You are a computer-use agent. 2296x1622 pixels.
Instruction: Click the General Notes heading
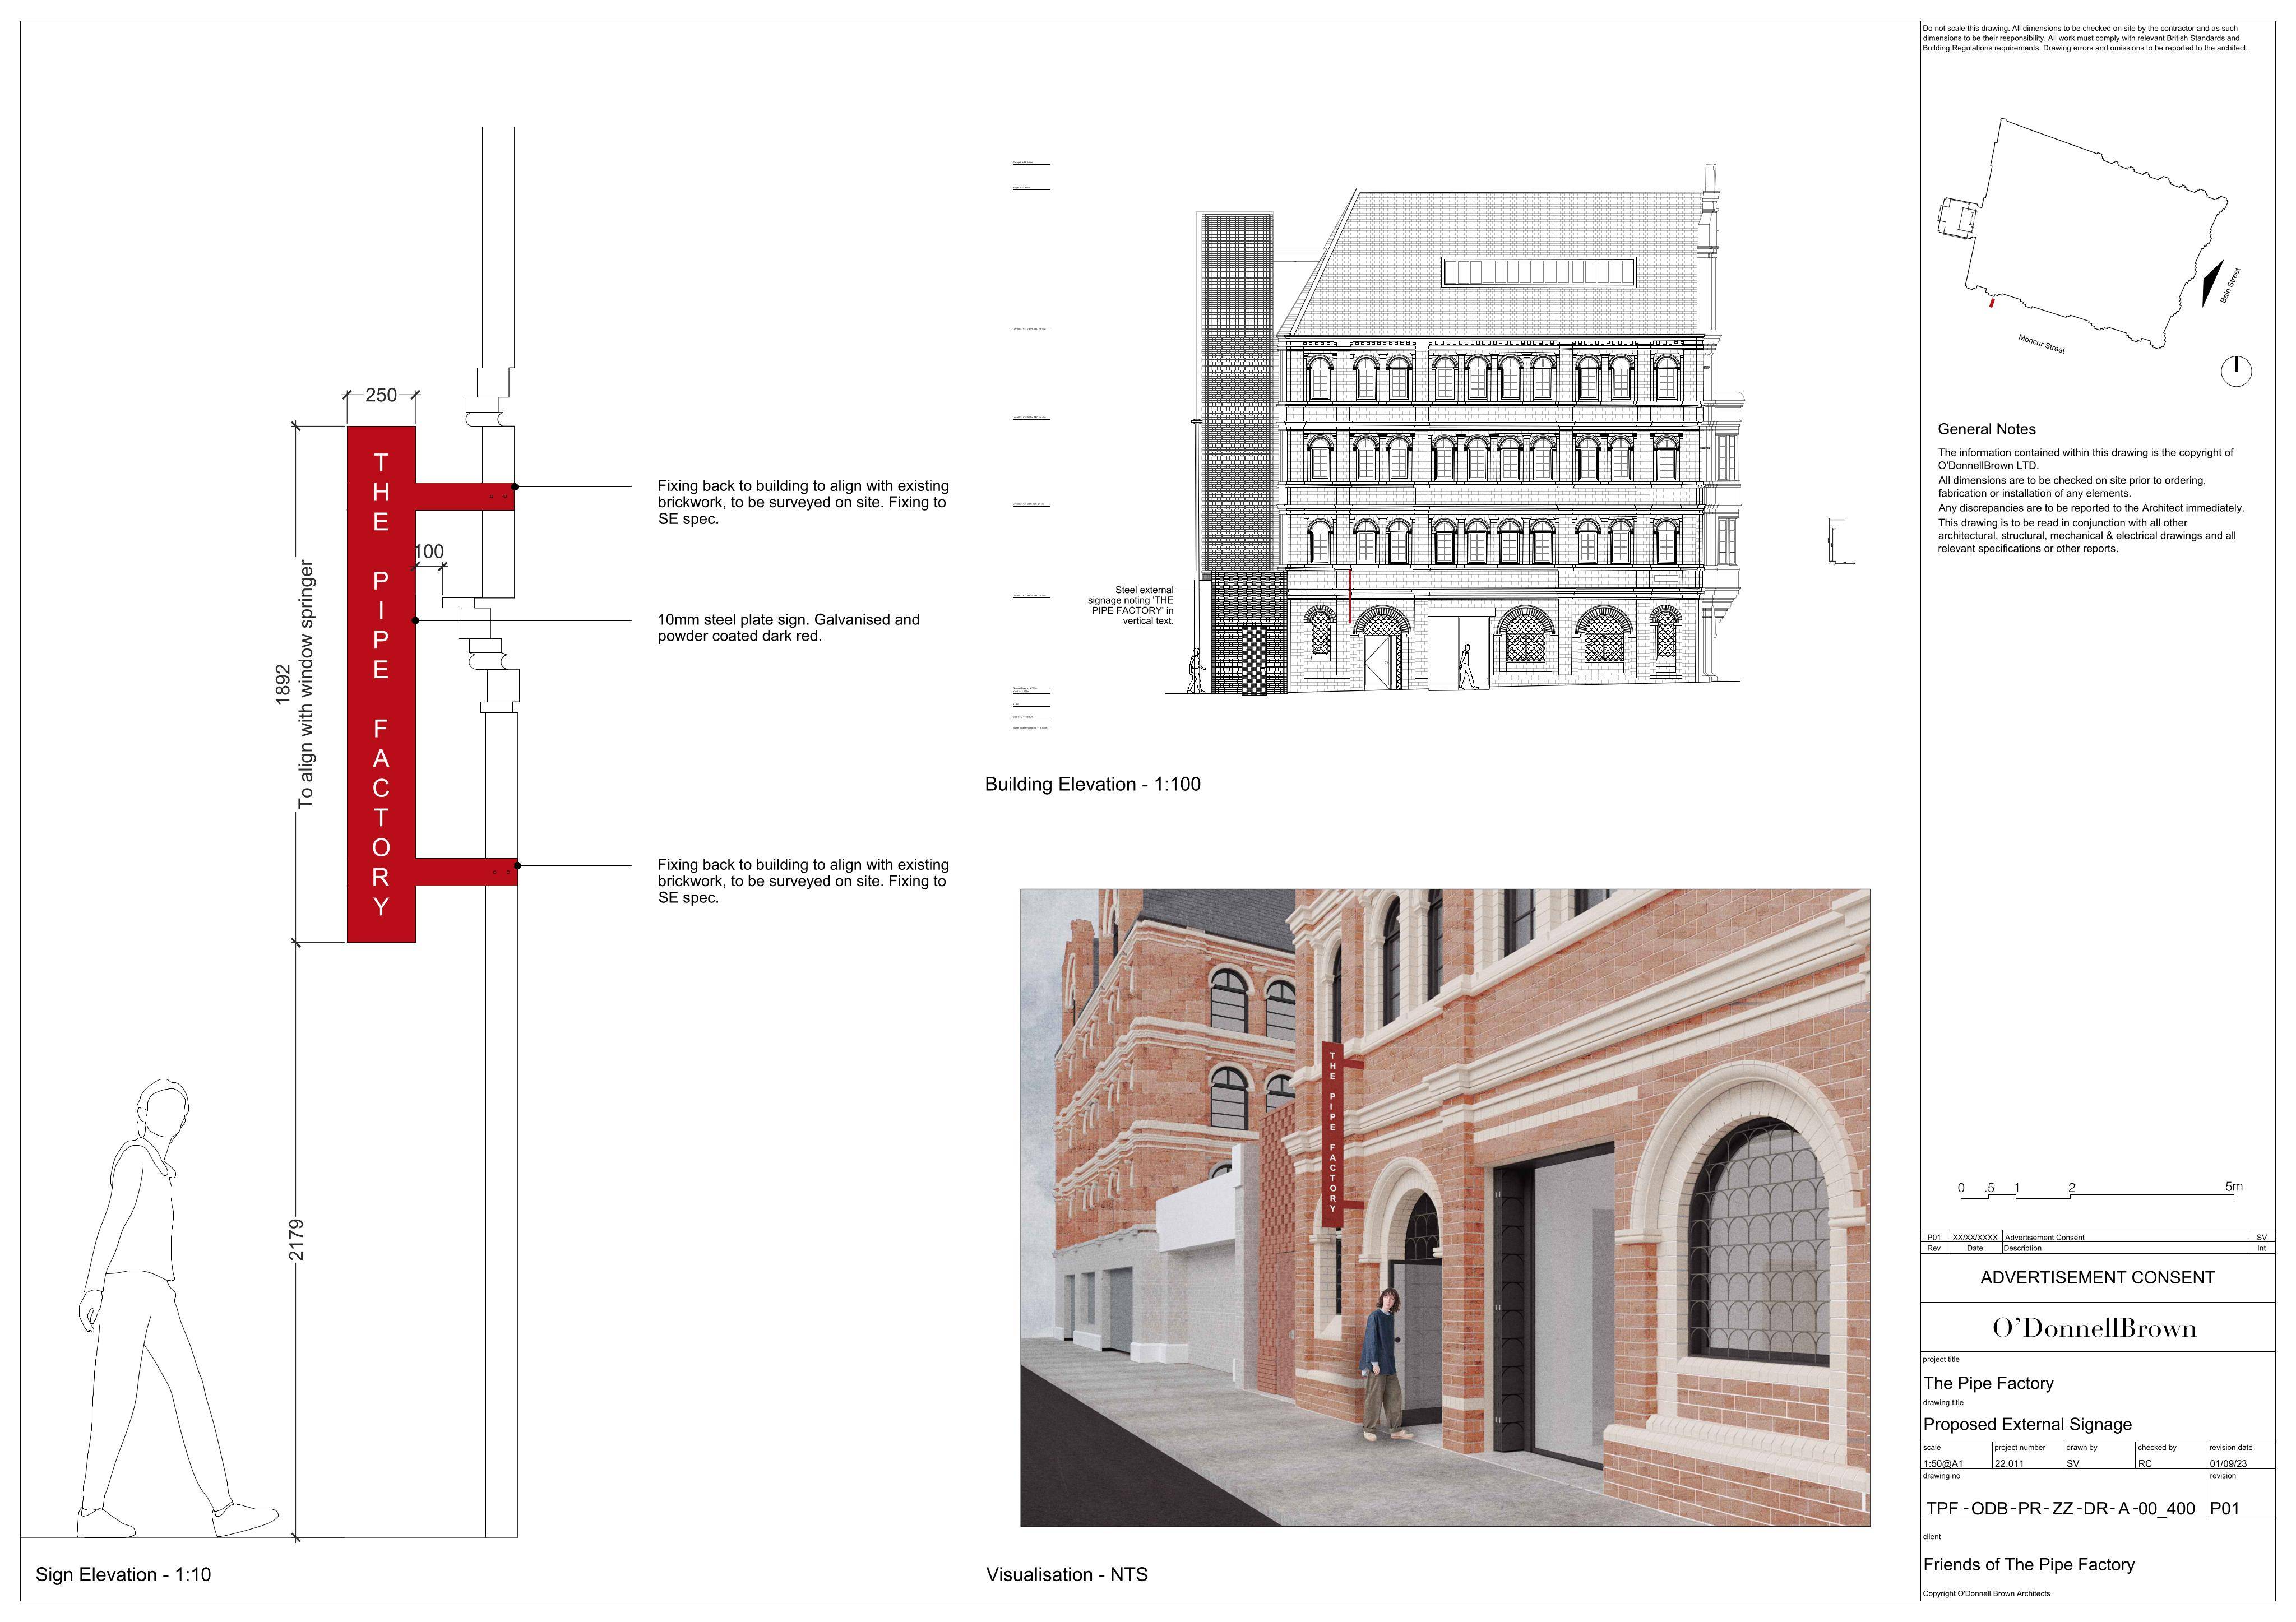click(1986, 429)
